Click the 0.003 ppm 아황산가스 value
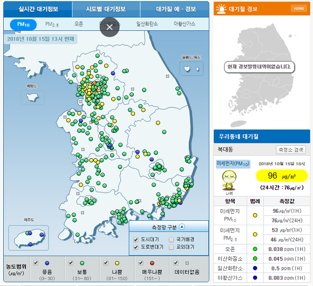 287,278
